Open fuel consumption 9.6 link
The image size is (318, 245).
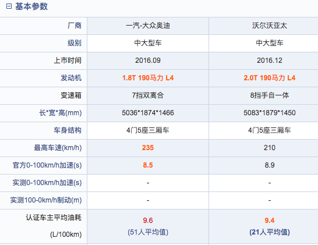(x=148, y=221)
